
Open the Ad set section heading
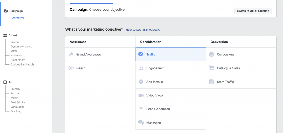(13, 36)
